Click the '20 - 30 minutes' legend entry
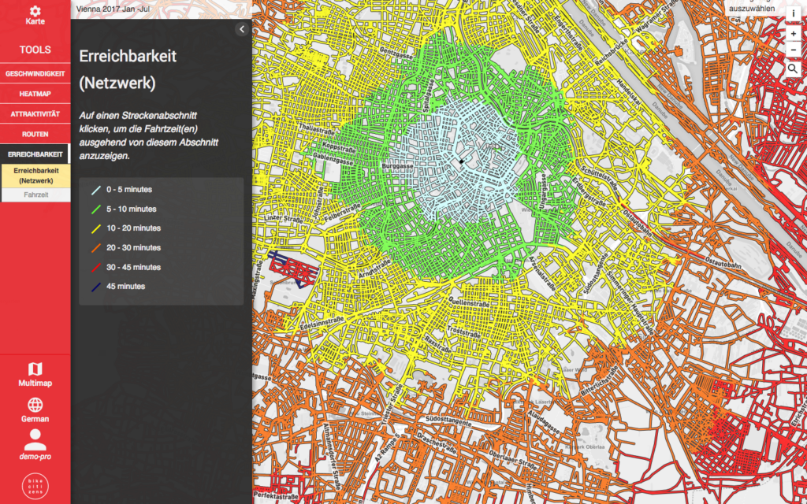Image resolution: width=807 pixels, height=504 pixels. click(126, 247)
